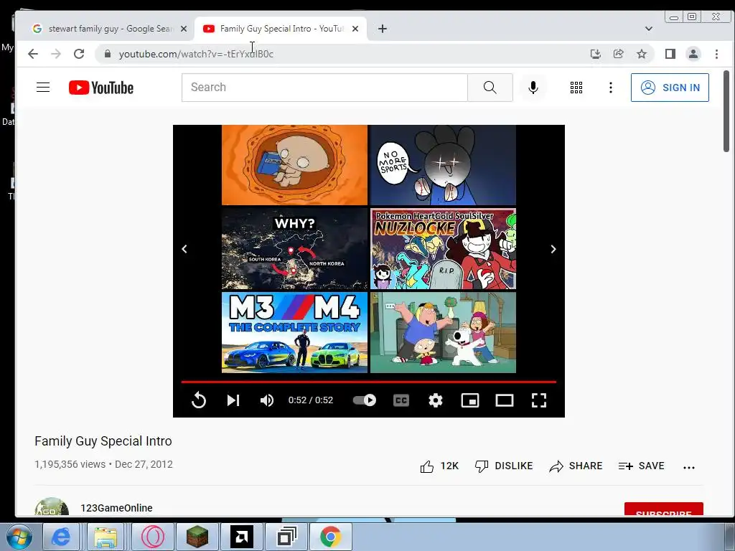Subscribe to the channel
The width and height of the screenshot is (735, 551).
[x=663, y=509]
